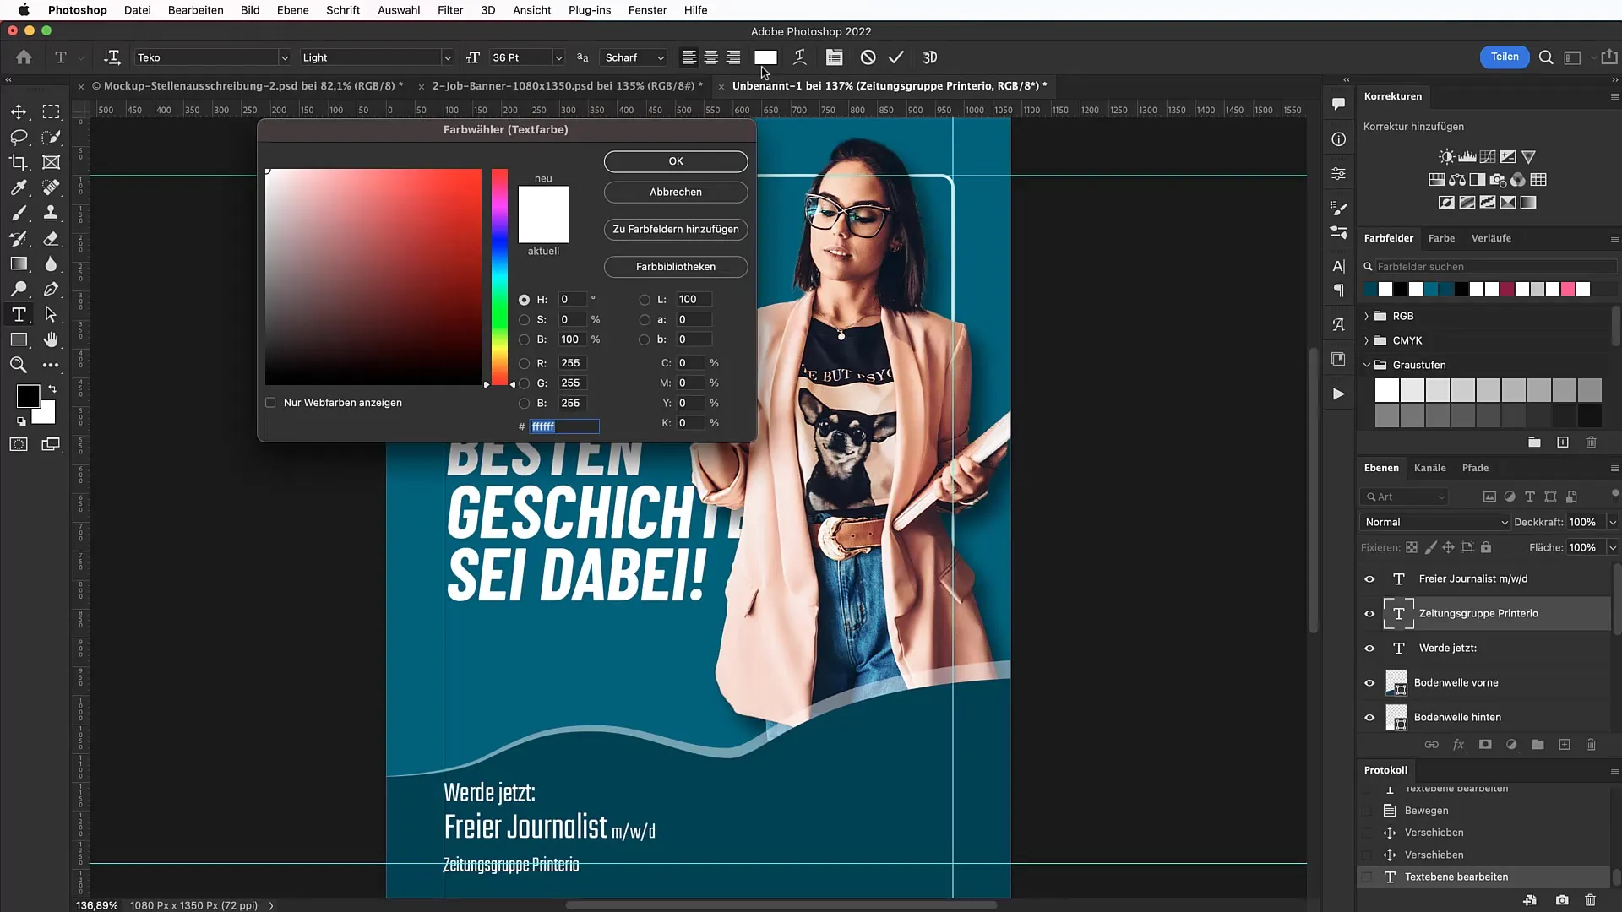Expand the CMYK color group
The height and width of the screenshot is (912, 1622).
point(1367,339)
